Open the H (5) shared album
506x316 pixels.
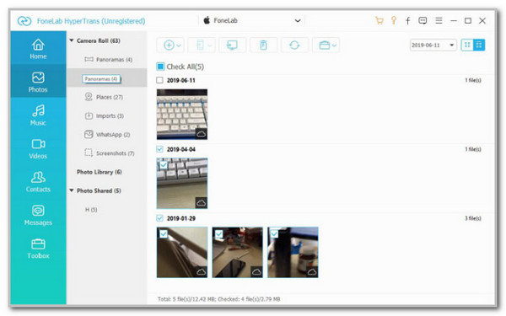91,210
